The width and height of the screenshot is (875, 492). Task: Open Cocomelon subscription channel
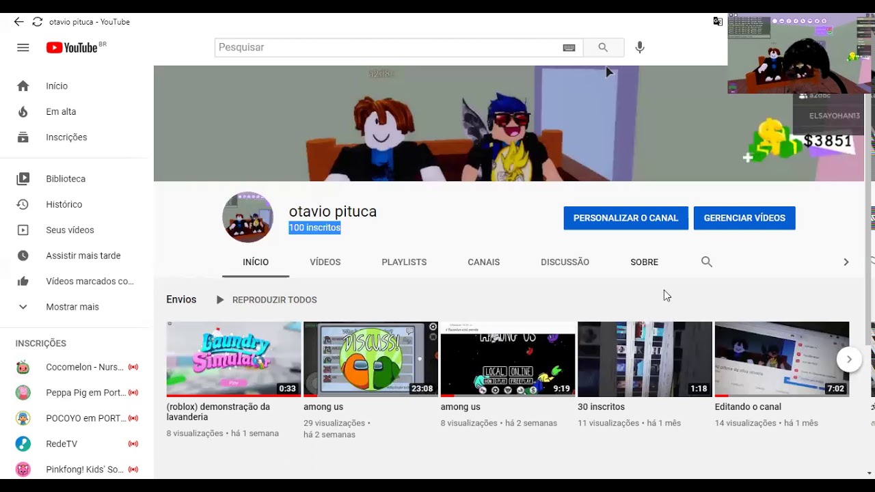click(x=77, y=367)
